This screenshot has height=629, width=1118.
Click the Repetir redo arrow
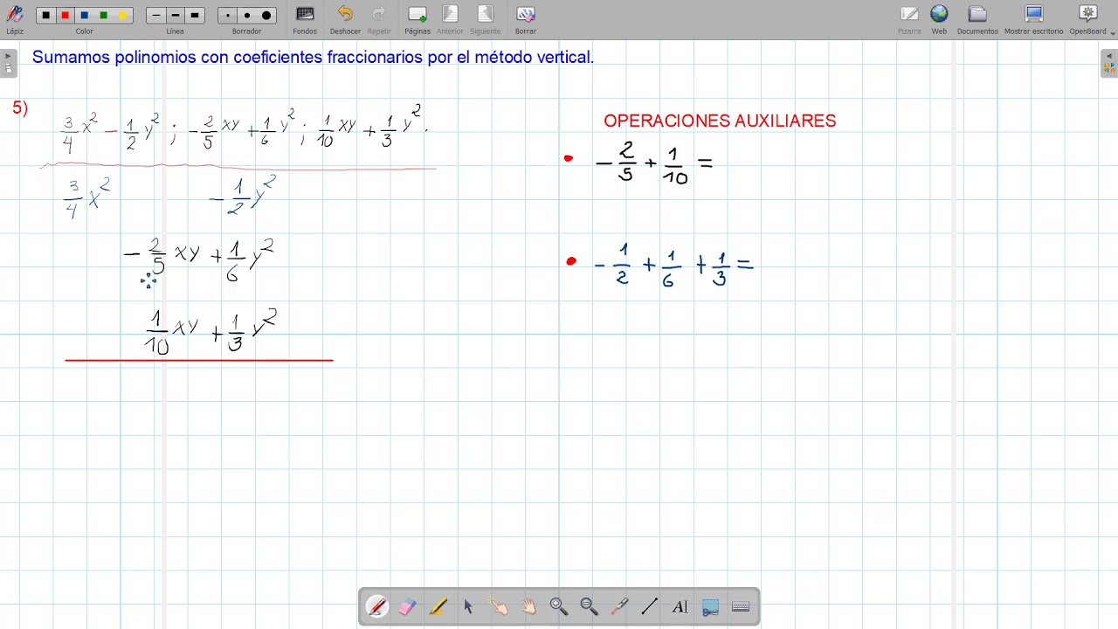379,15
